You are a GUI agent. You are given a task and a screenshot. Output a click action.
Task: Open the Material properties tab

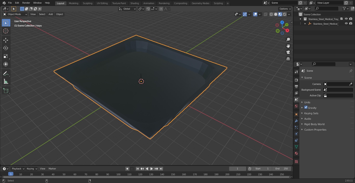tap(296, 153)
